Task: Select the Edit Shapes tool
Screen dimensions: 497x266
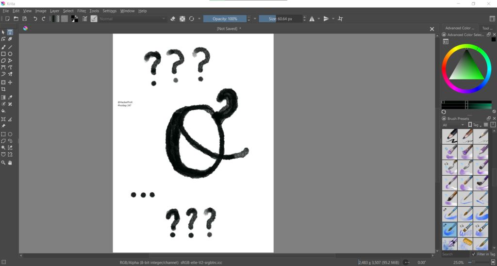Action: click(x=3, y=39)
